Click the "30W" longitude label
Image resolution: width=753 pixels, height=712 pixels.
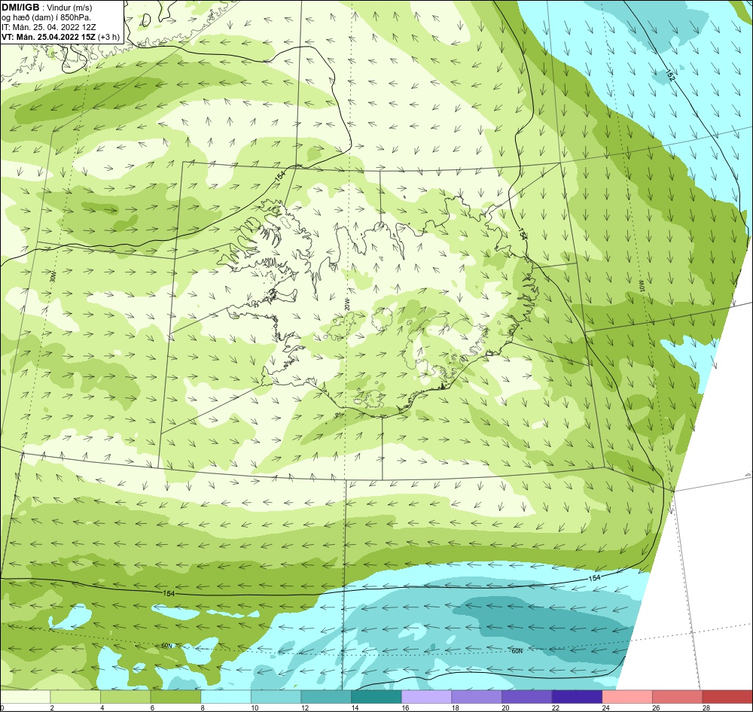click(x=53, y=277)
